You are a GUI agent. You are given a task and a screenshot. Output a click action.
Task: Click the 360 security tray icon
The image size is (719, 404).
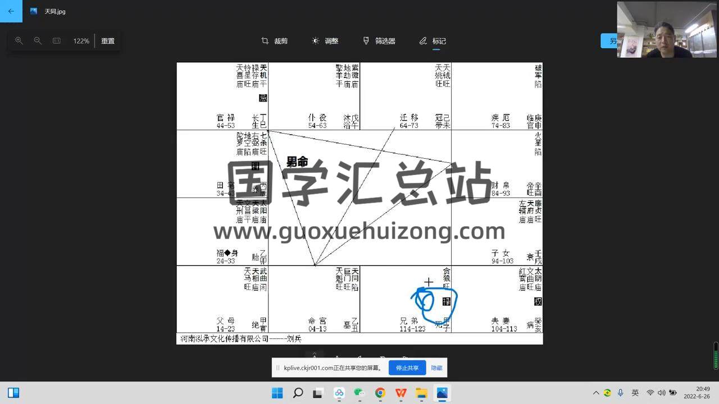coord(607,393)
